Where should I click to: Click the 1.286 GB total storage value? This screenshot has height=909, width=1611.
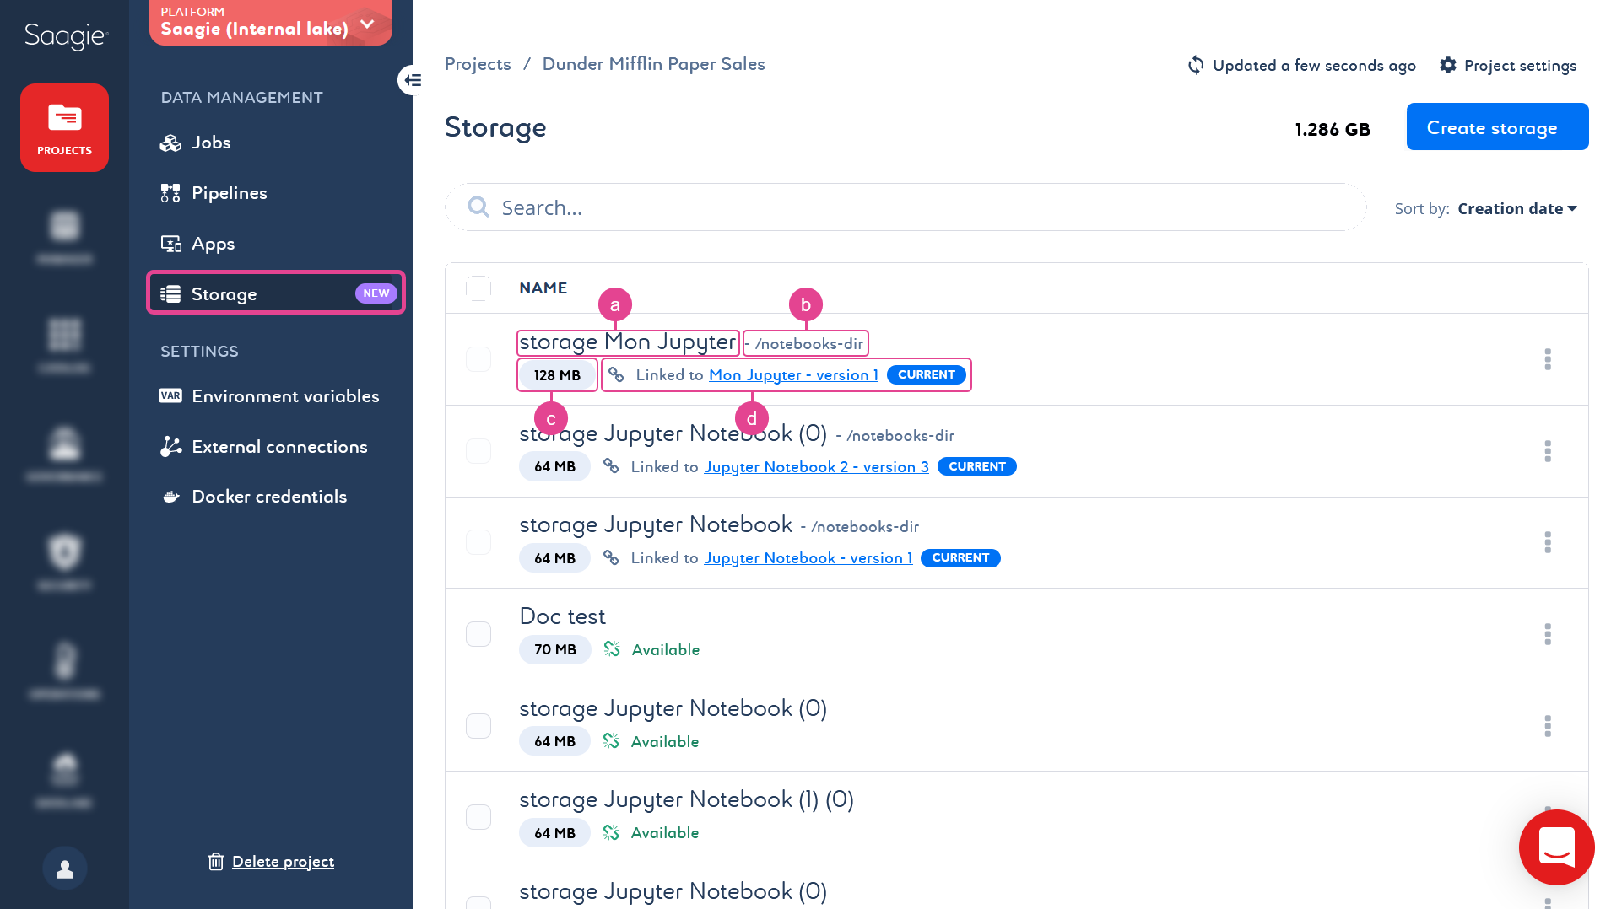point(1333,129)
